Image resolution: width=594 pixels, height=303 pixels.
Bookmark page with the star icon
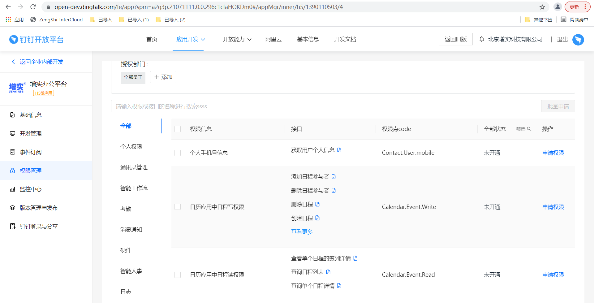click(542, 7)
